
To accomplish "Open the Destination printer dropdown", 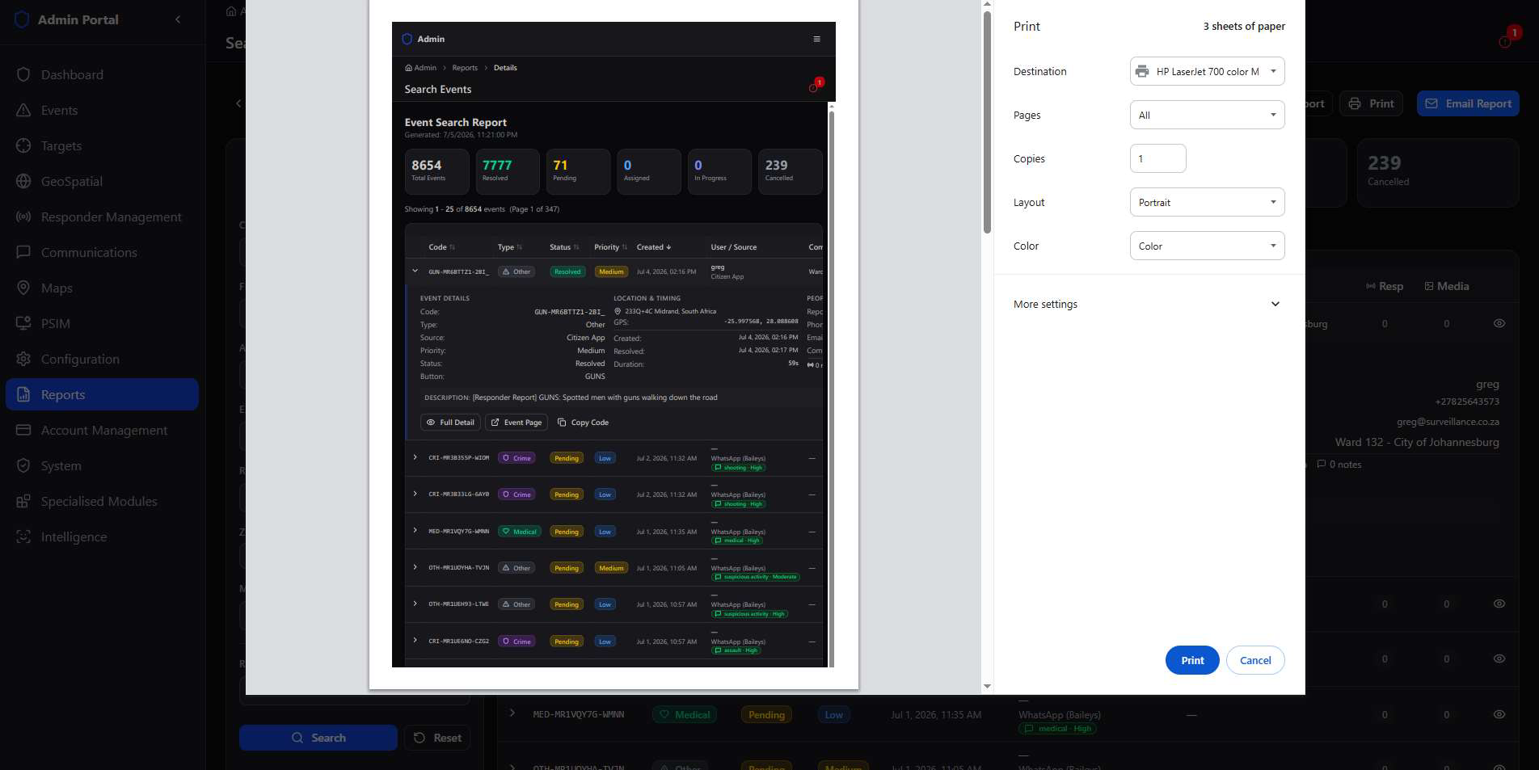I will tap(1207, 71).
